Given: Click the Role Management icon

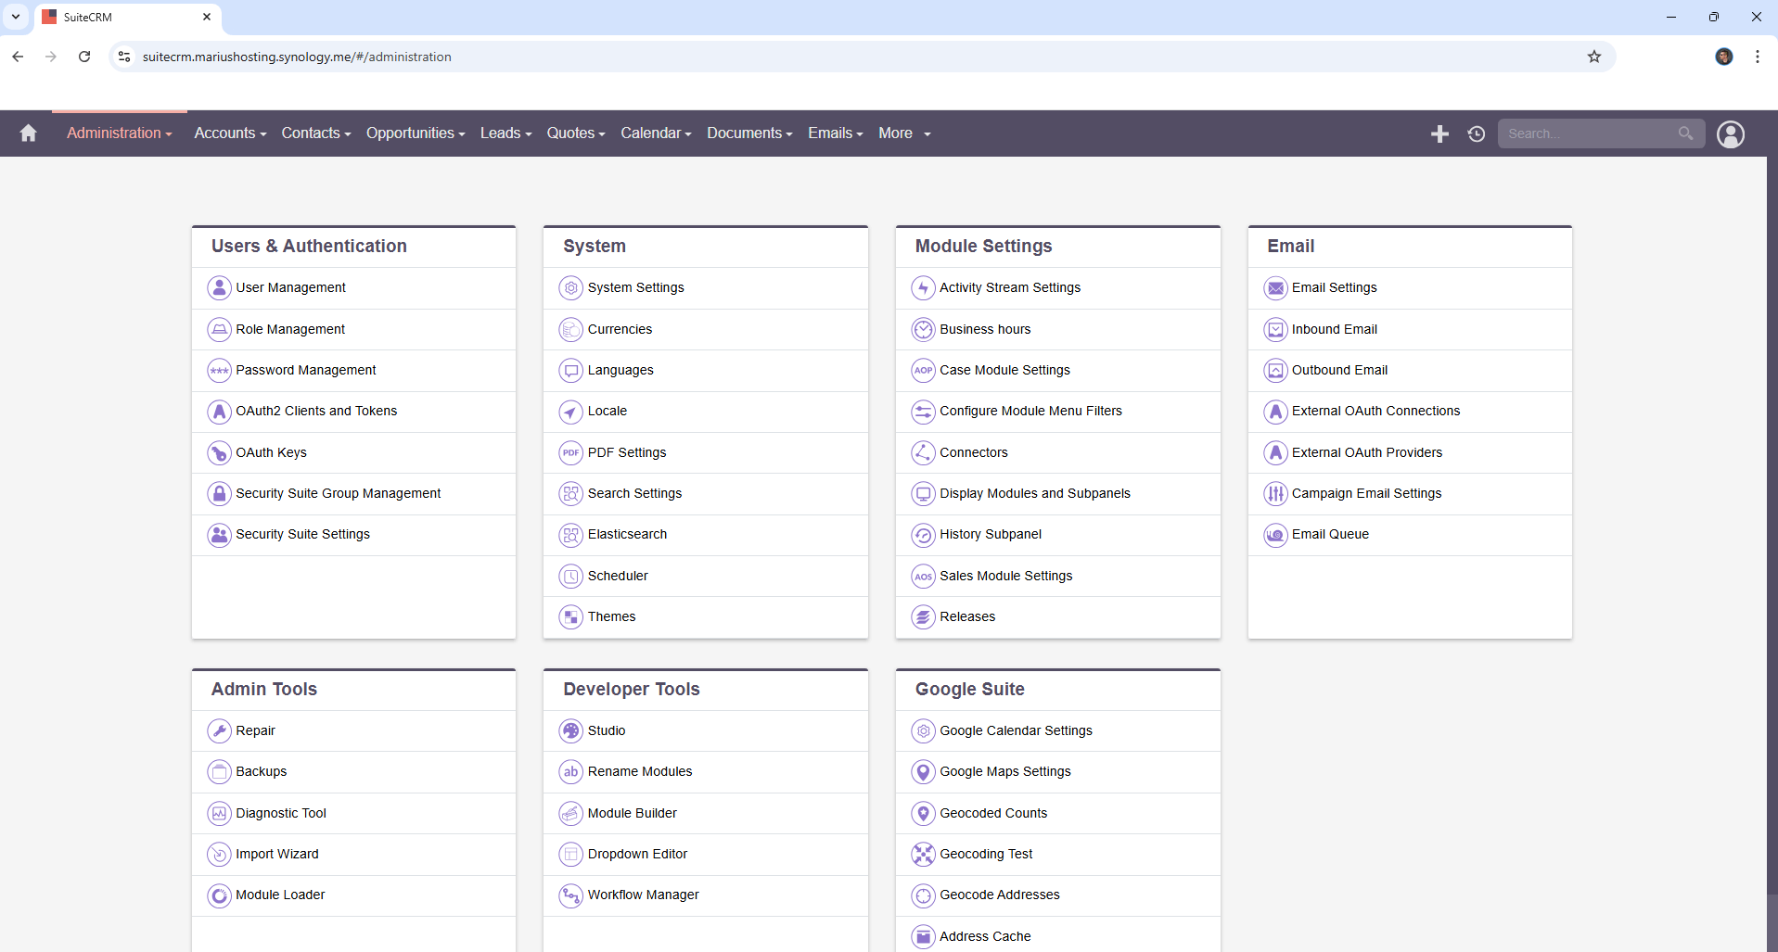Looking at the screenshot, I should click(219, 329).
